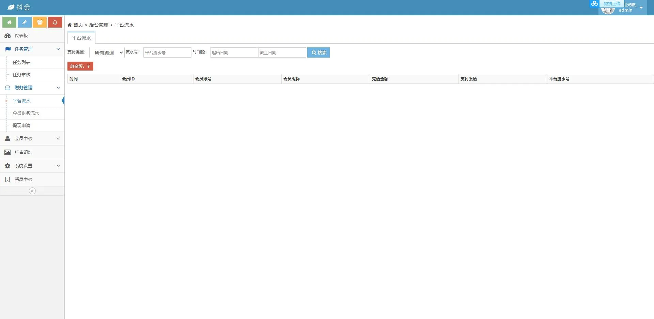Screen dimensions: 654x319
Task: Click the 会员账号 column header
Action: pyautogui.click(x=237, y=79)
